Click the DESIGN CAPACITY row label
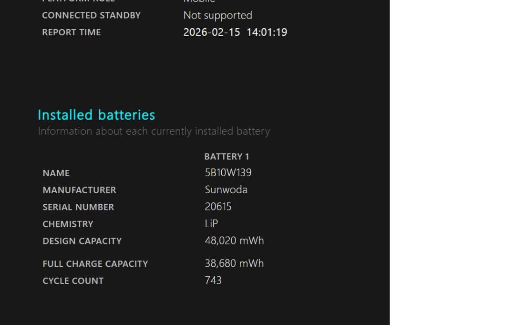515x325 pixels. (82, 241)
